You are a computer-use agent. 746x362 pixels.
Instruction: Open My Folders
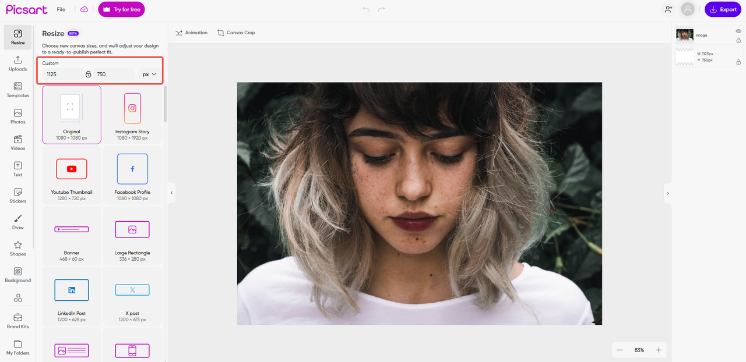click(17, 347)
